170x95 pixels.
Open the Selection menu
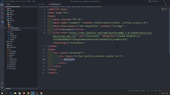pyautogui.click(x=12, y=1)
